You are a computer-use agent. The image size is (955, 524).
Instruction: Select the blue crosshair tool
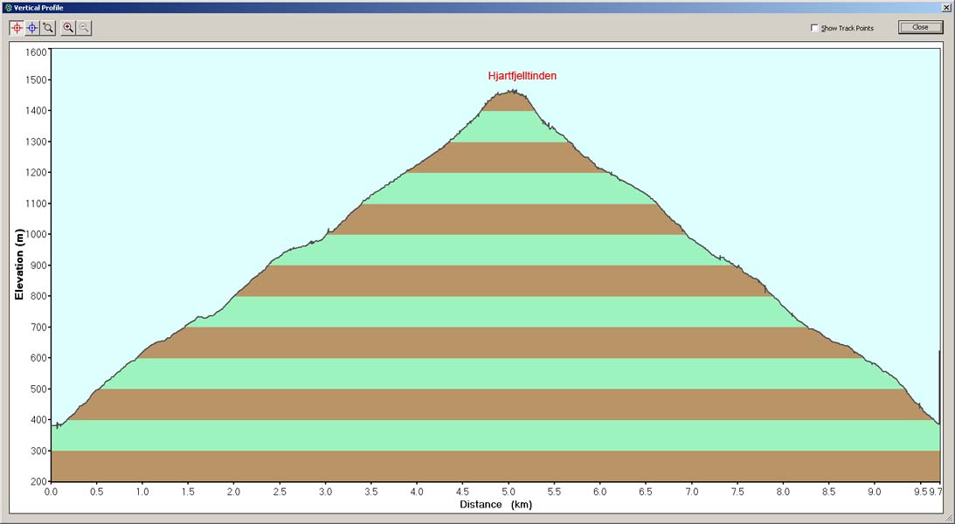(x=32, y=28)
